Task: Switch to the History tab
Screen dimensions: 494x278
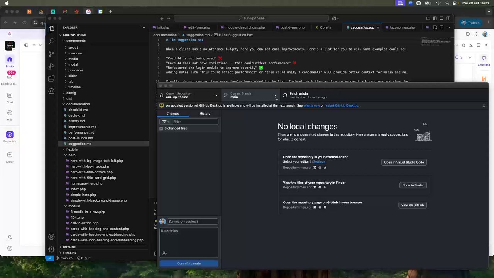Action: pos(205,114)
